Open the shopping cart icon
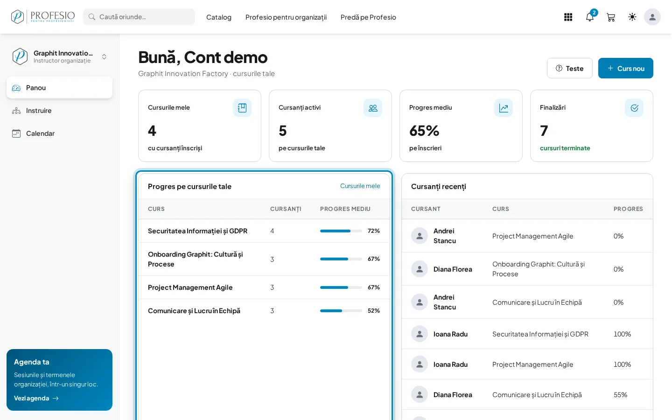Viewport: 672px width, 420px height. (x=611, y=17)
